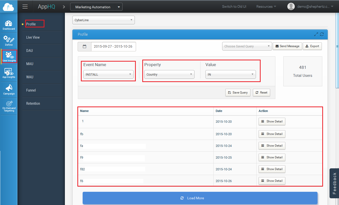The width and height of the screenshot is (339, 205).
Task: Open the Dashboard sidebar icon
Action: (x=9, y=25)
